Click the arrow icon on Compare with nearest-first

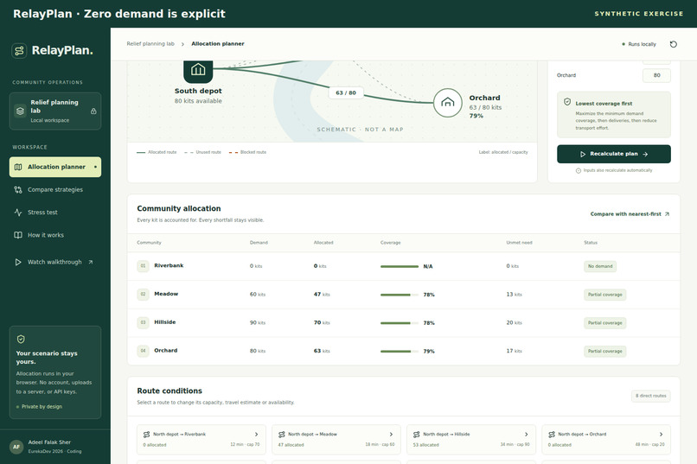[667, 214]
